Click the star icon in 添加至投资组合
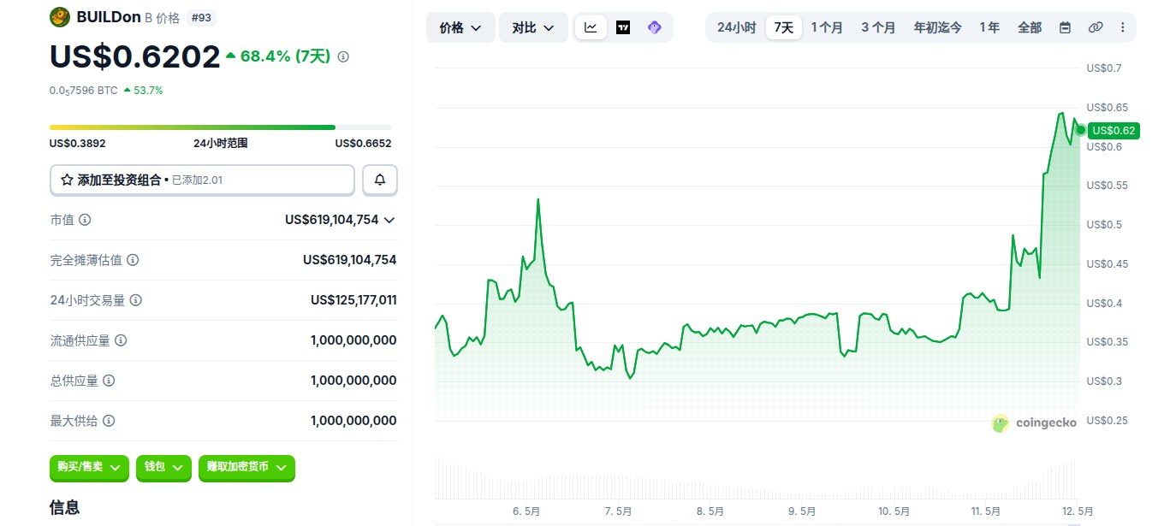The width and height of the screenshot is (1164, 526). (67, 180)
